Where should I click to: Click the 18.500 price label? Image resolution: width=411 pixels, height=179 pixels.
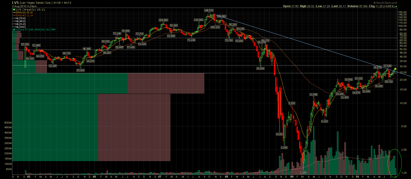348,79
